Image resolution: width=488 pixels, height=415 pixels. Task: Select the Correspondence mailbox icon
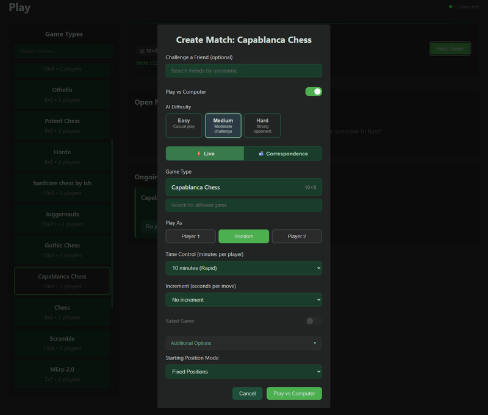click(261, 154)
